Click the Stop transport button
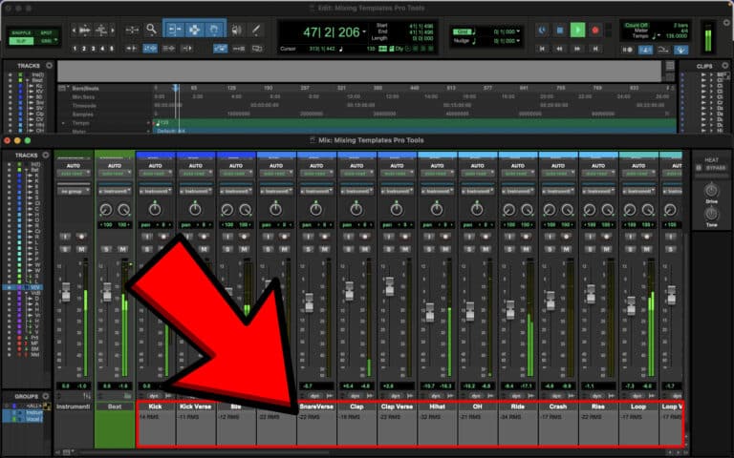 (560, 31)
